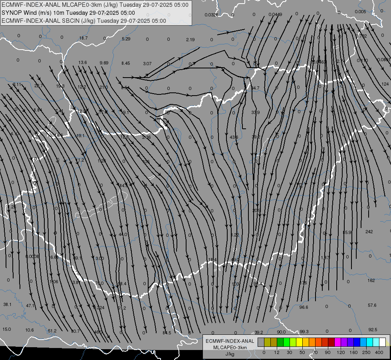Click the 162 grid value
391x360 pixels.
(371, 280)
